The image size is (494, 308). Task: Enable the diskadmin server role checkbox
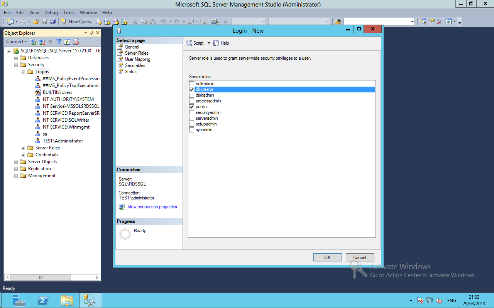tap(192, 95)
